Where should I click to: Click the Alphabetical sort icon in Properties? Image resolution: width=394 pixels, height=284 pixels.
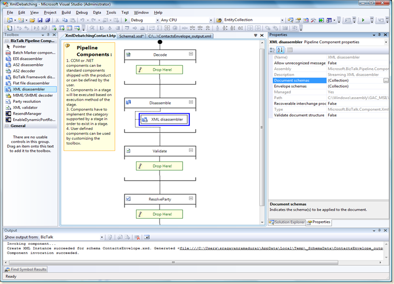[280, 50]
